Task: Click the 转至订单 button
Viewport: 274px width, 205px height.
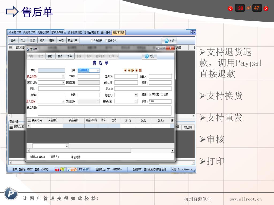Action: (73, 41)
